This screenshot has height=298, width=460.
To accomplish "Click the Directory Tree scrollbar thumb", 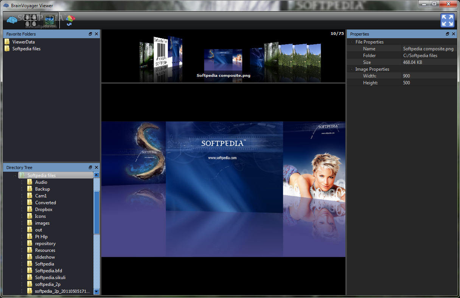I will pos(96,212).
